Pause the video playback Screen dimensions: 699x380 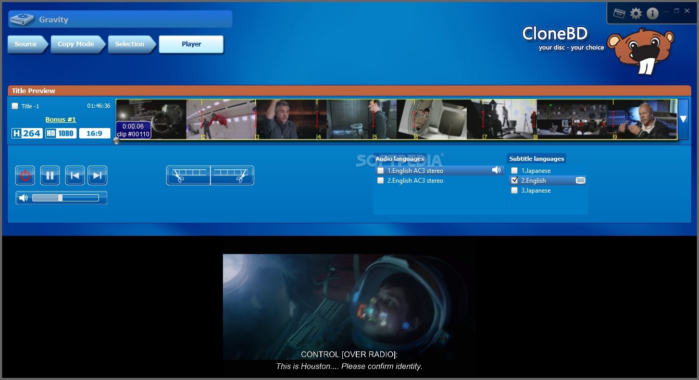coord(50,175)
